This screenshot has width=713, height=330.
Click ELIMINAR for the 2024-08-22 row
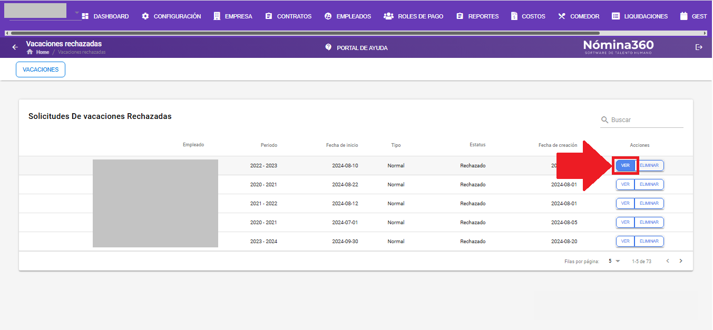point(649,184)
